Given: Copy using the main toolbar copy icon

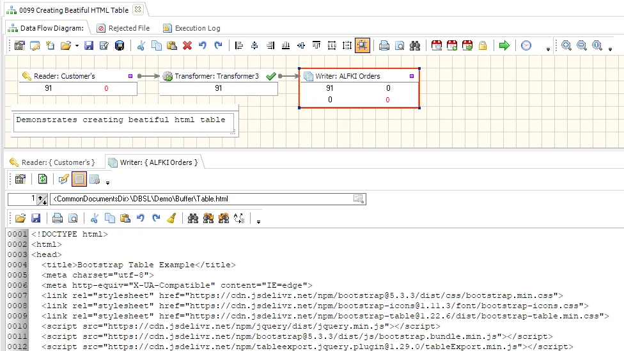Looking at the screenshot, I should click(x=157, y=45).
